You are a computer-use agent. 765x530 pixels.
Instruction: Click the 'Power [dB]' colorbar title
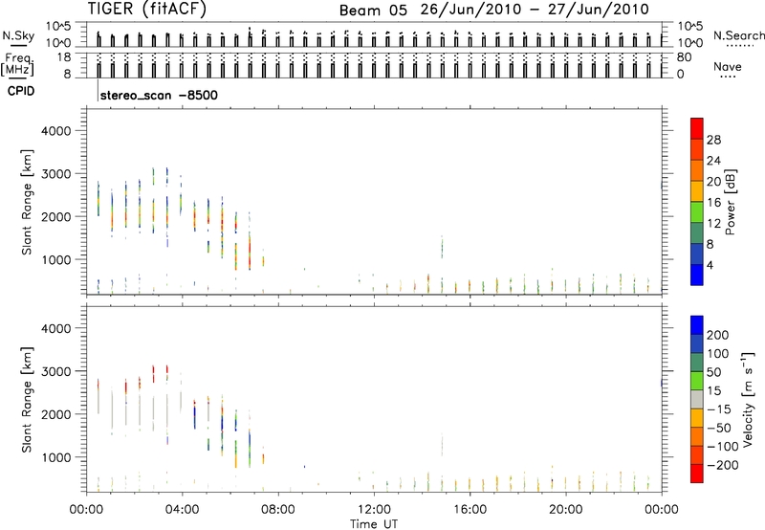tap(731, 202)
